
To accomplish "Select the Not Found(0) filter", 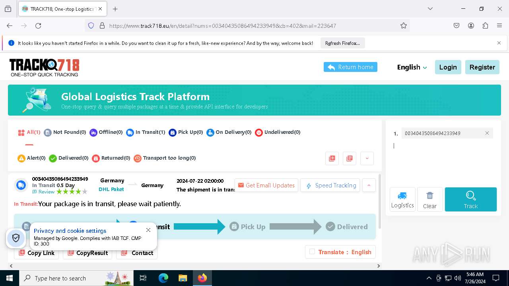I will pyautogui.click(x=65, y=132).
